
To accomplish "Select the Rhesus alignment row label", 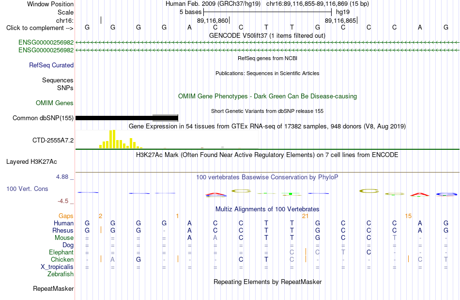I will (x=63, y=230).
